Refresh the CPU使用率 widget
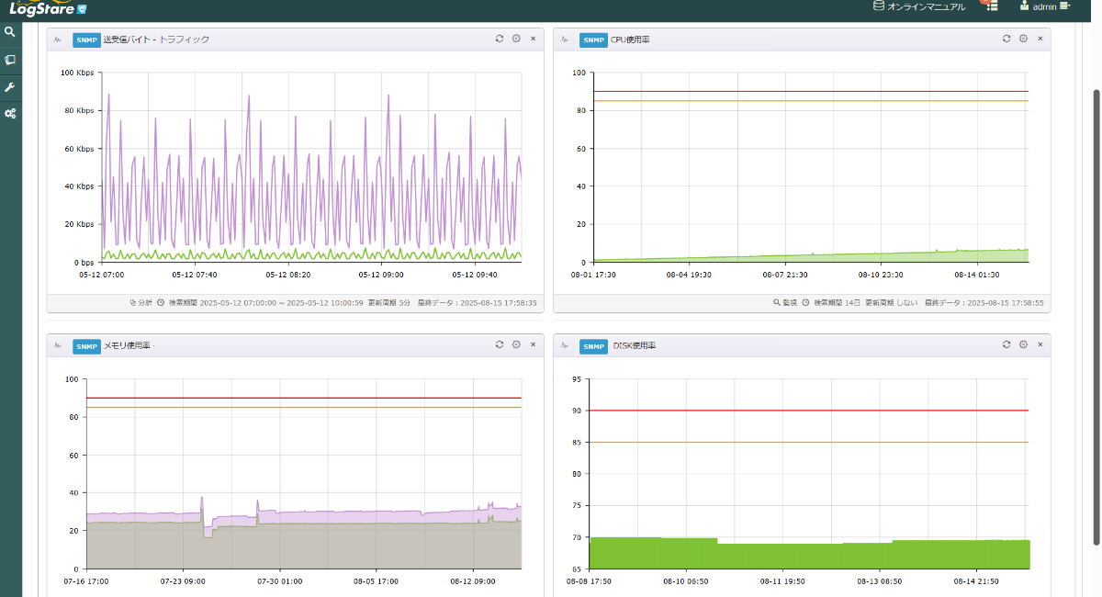 1006,39
